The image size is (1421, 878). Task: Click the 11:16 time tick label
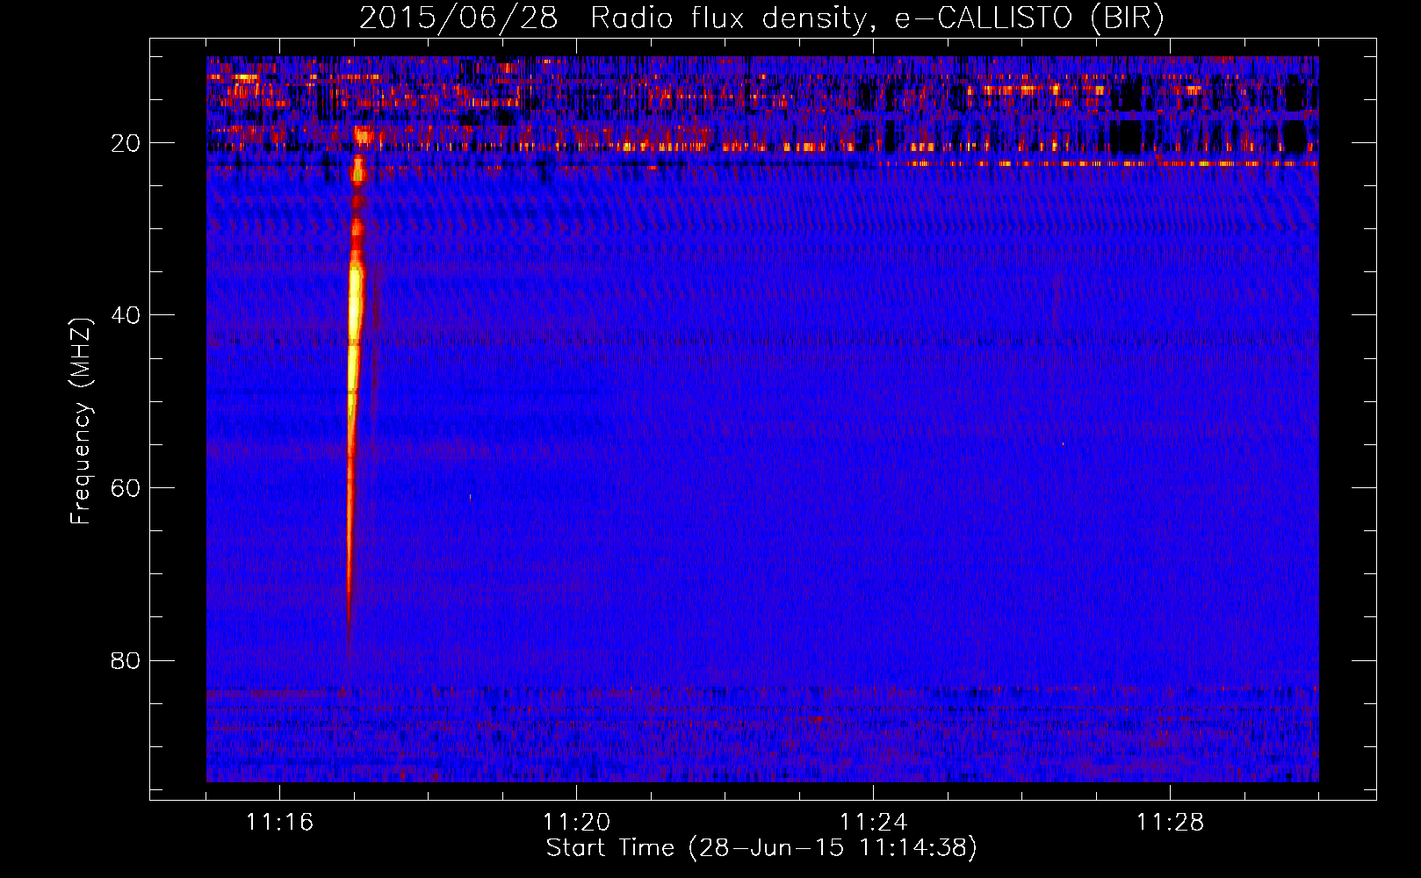[x=279, y=822]
